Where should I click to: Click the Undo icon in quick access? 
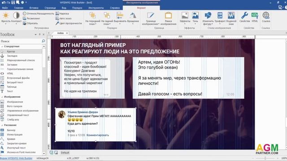point(4,2)
